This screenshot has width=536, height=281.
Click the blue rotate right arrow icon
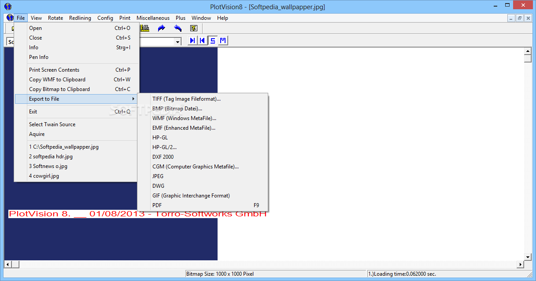click(x=161, y=28)
